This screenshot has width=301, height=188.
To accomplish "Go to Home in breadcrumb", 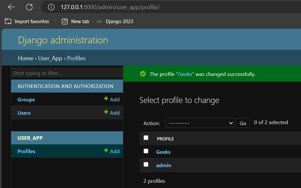I will 25,58.
